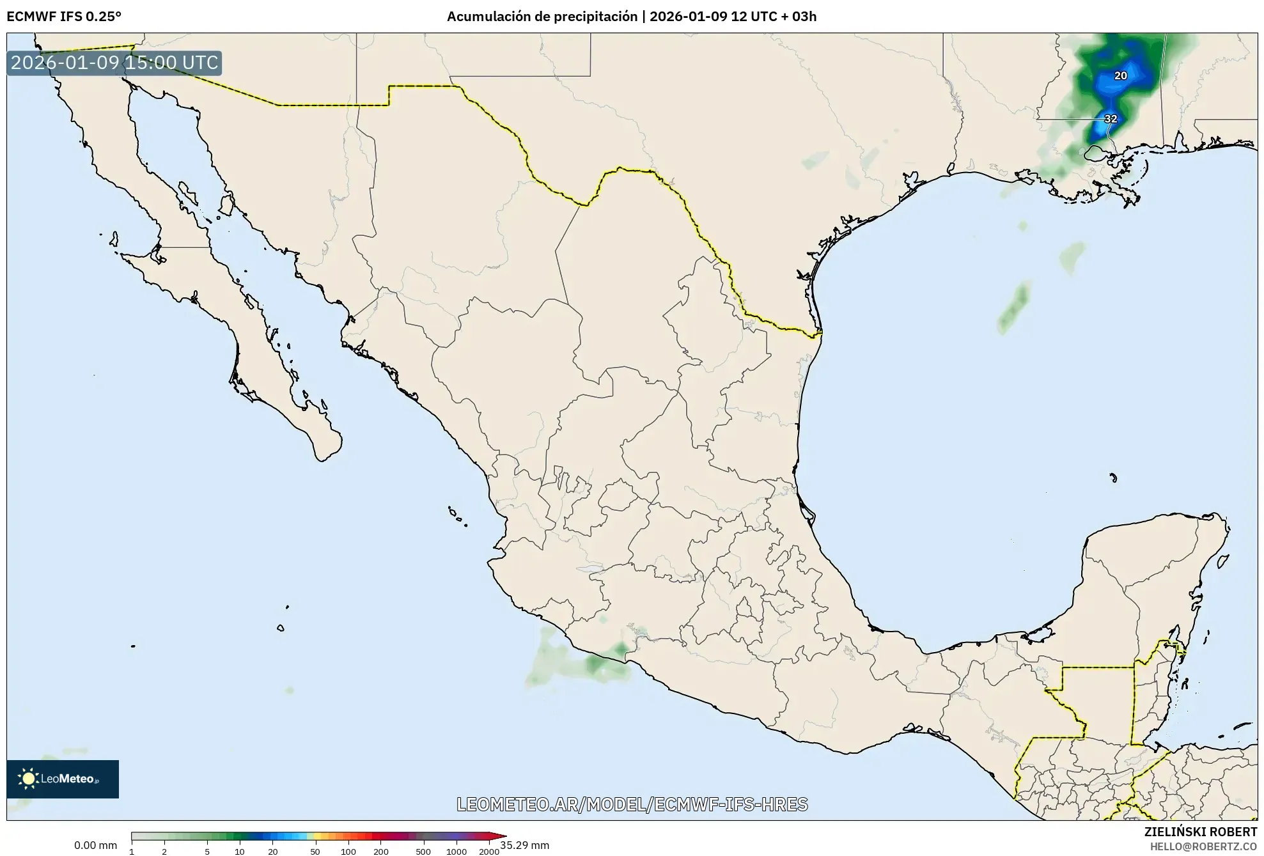Click the 32 mm precipitation marker near Louisiana
Screen dimensions: 1264x856
[1111, 120]
